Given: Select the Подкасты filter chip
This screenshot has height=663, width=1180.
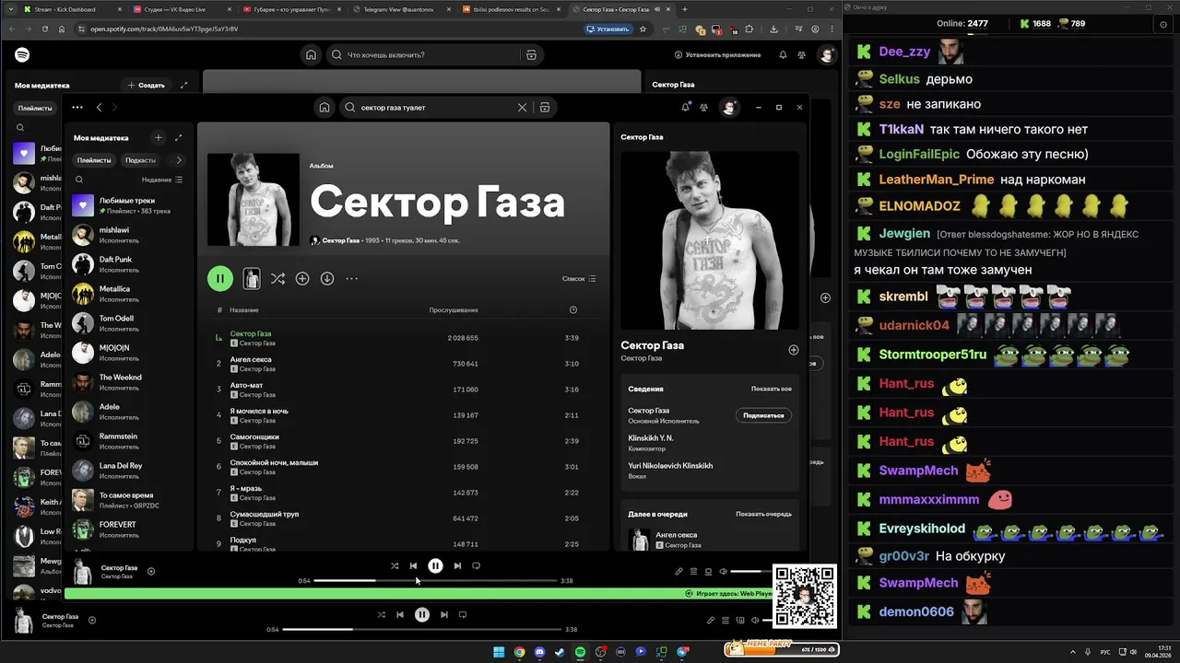Looking at the screenshot, I should point(141,160).
